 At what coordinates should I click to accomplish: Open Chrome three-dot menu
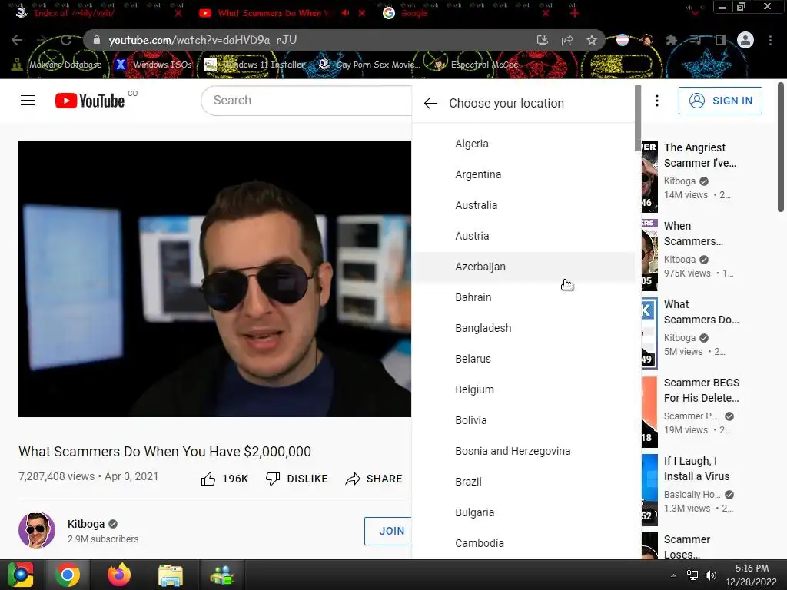(770, 40)
